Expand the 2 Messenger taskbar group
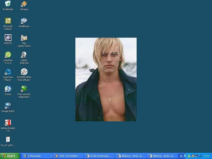 [37, 156]
